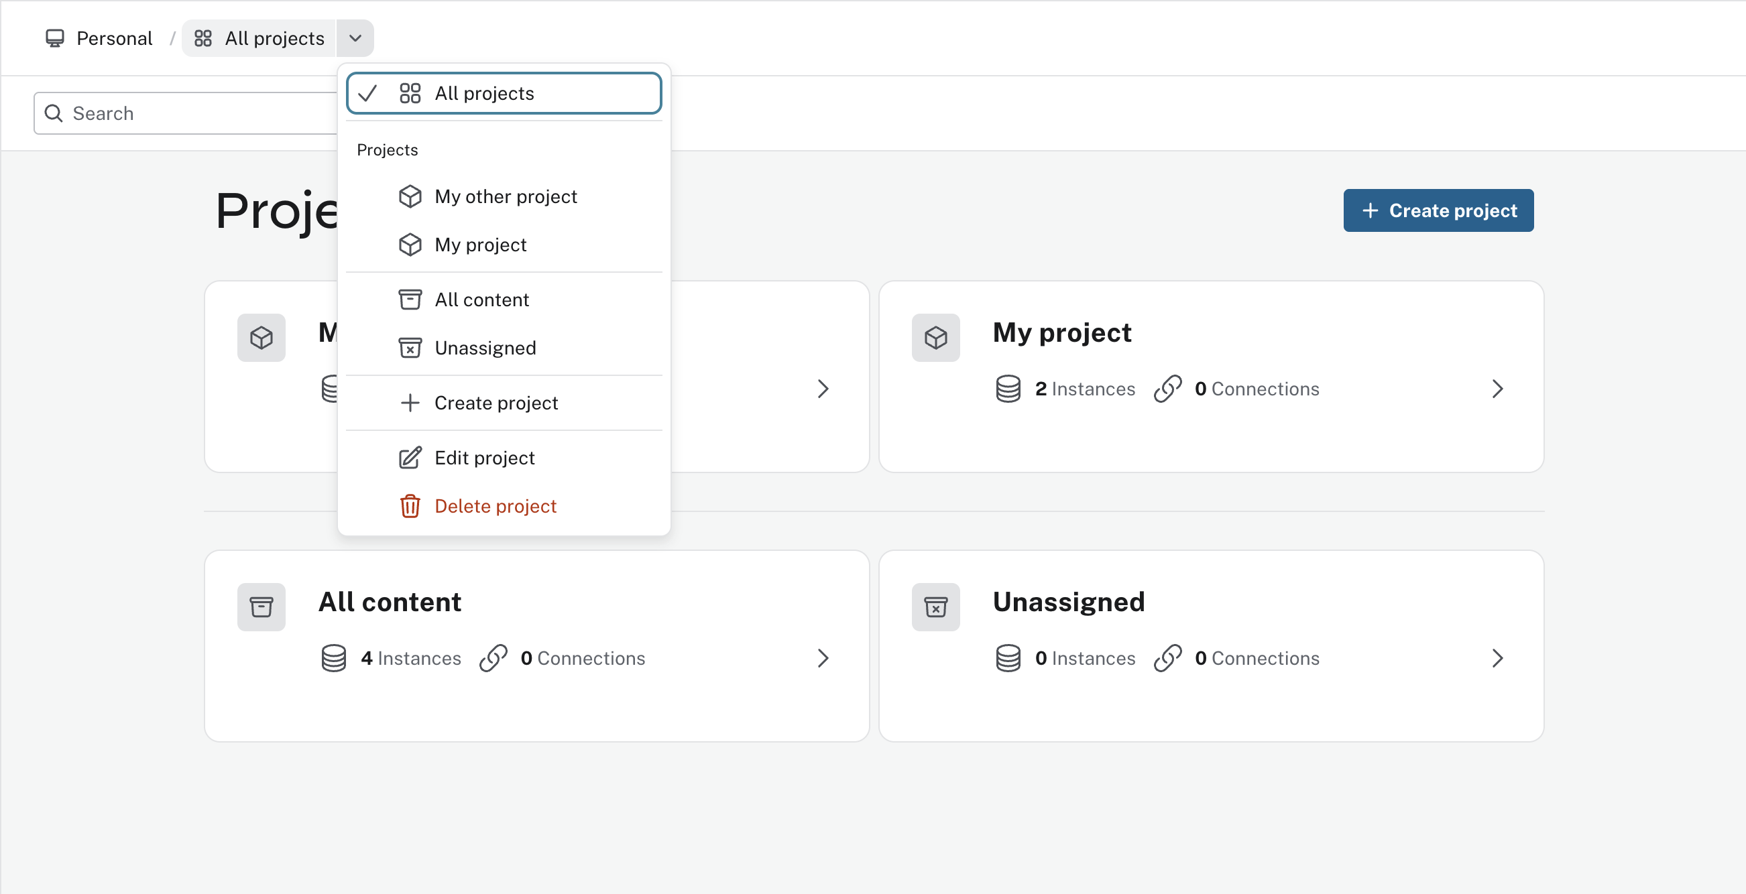The width and height of the screenshot is (1746, 894).
Task: Click the cube icon on My project card
Action: (x=936, y=337)
